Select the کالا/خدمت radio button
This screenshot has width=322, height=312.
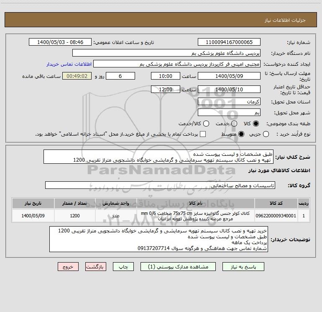(206, 124)
